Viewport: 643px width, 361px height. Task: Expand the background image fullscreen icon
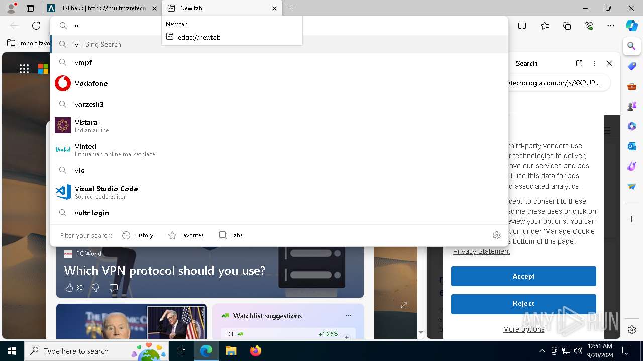click(x=404, y=305)
